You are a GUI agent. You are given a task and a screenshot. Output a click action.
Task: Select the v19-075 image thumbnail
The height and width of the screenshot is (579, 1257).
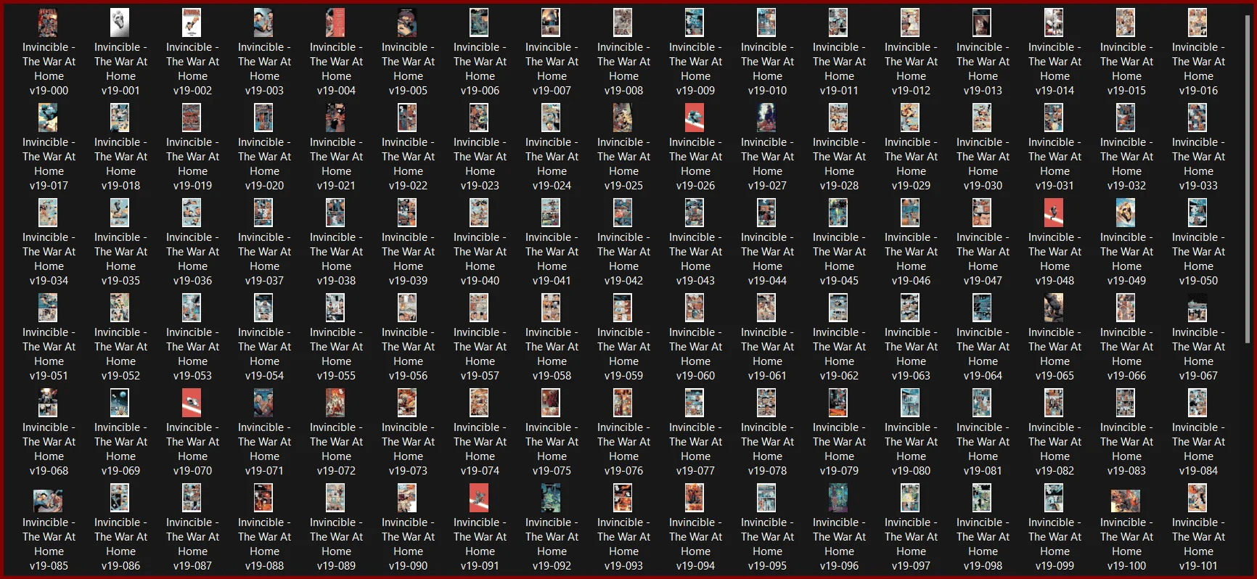(552, 403)
